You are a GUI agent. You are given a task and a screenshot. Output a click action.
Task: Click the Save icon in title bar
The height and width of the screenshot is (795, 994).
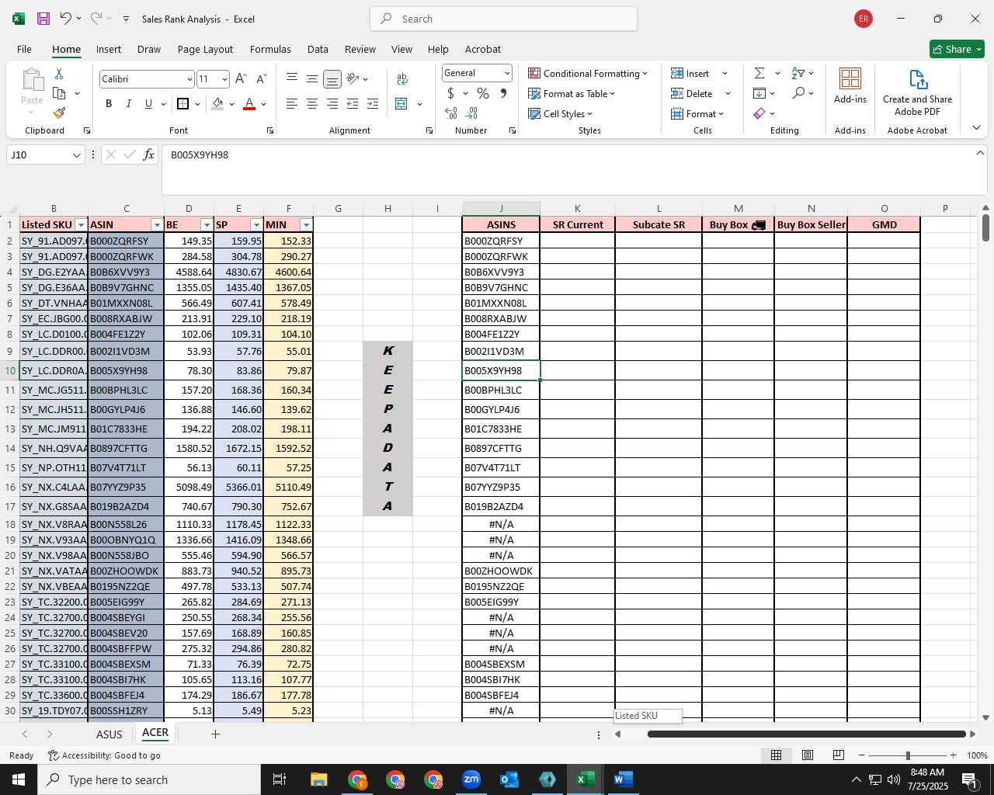[43, 19]
